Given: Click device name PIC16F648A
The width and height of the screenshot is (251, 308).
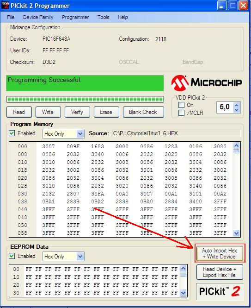Looking at the screenshot, I should pos(56,39).
